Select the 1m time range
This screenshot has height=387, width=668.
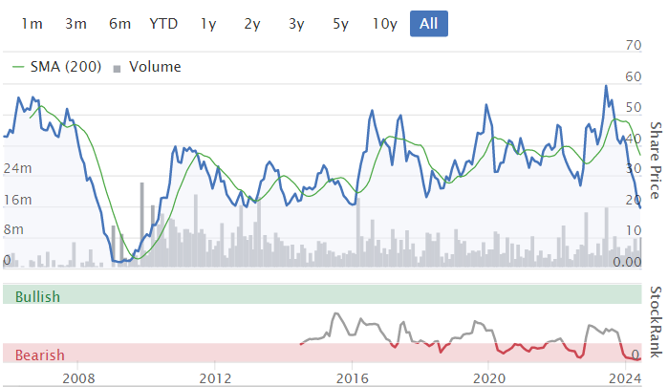click(x=32, y=24)
